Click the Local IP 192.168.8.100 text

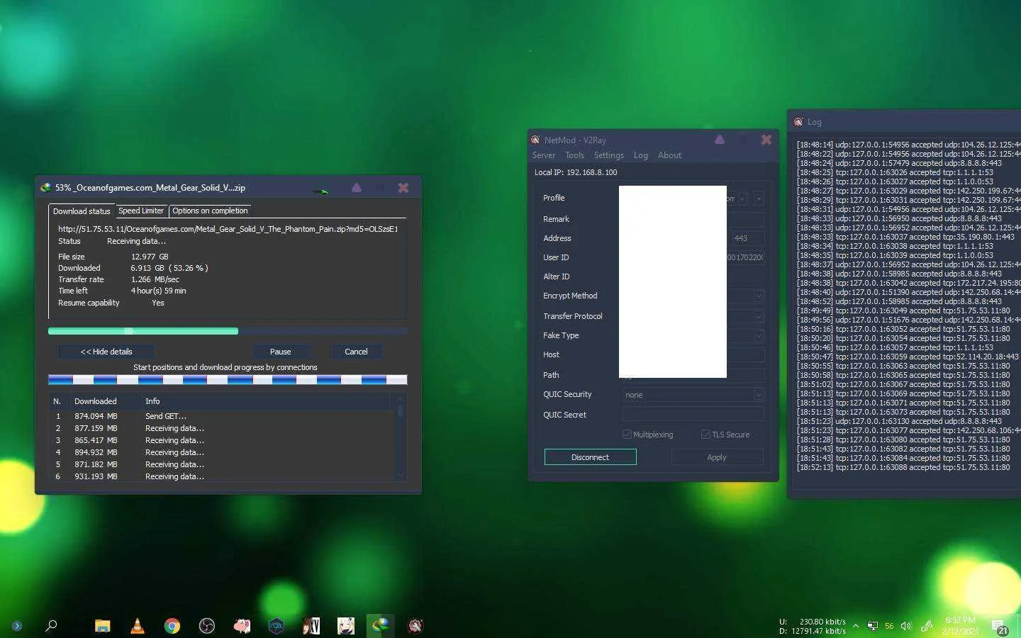pyautogui.click(x=576, y=172)
